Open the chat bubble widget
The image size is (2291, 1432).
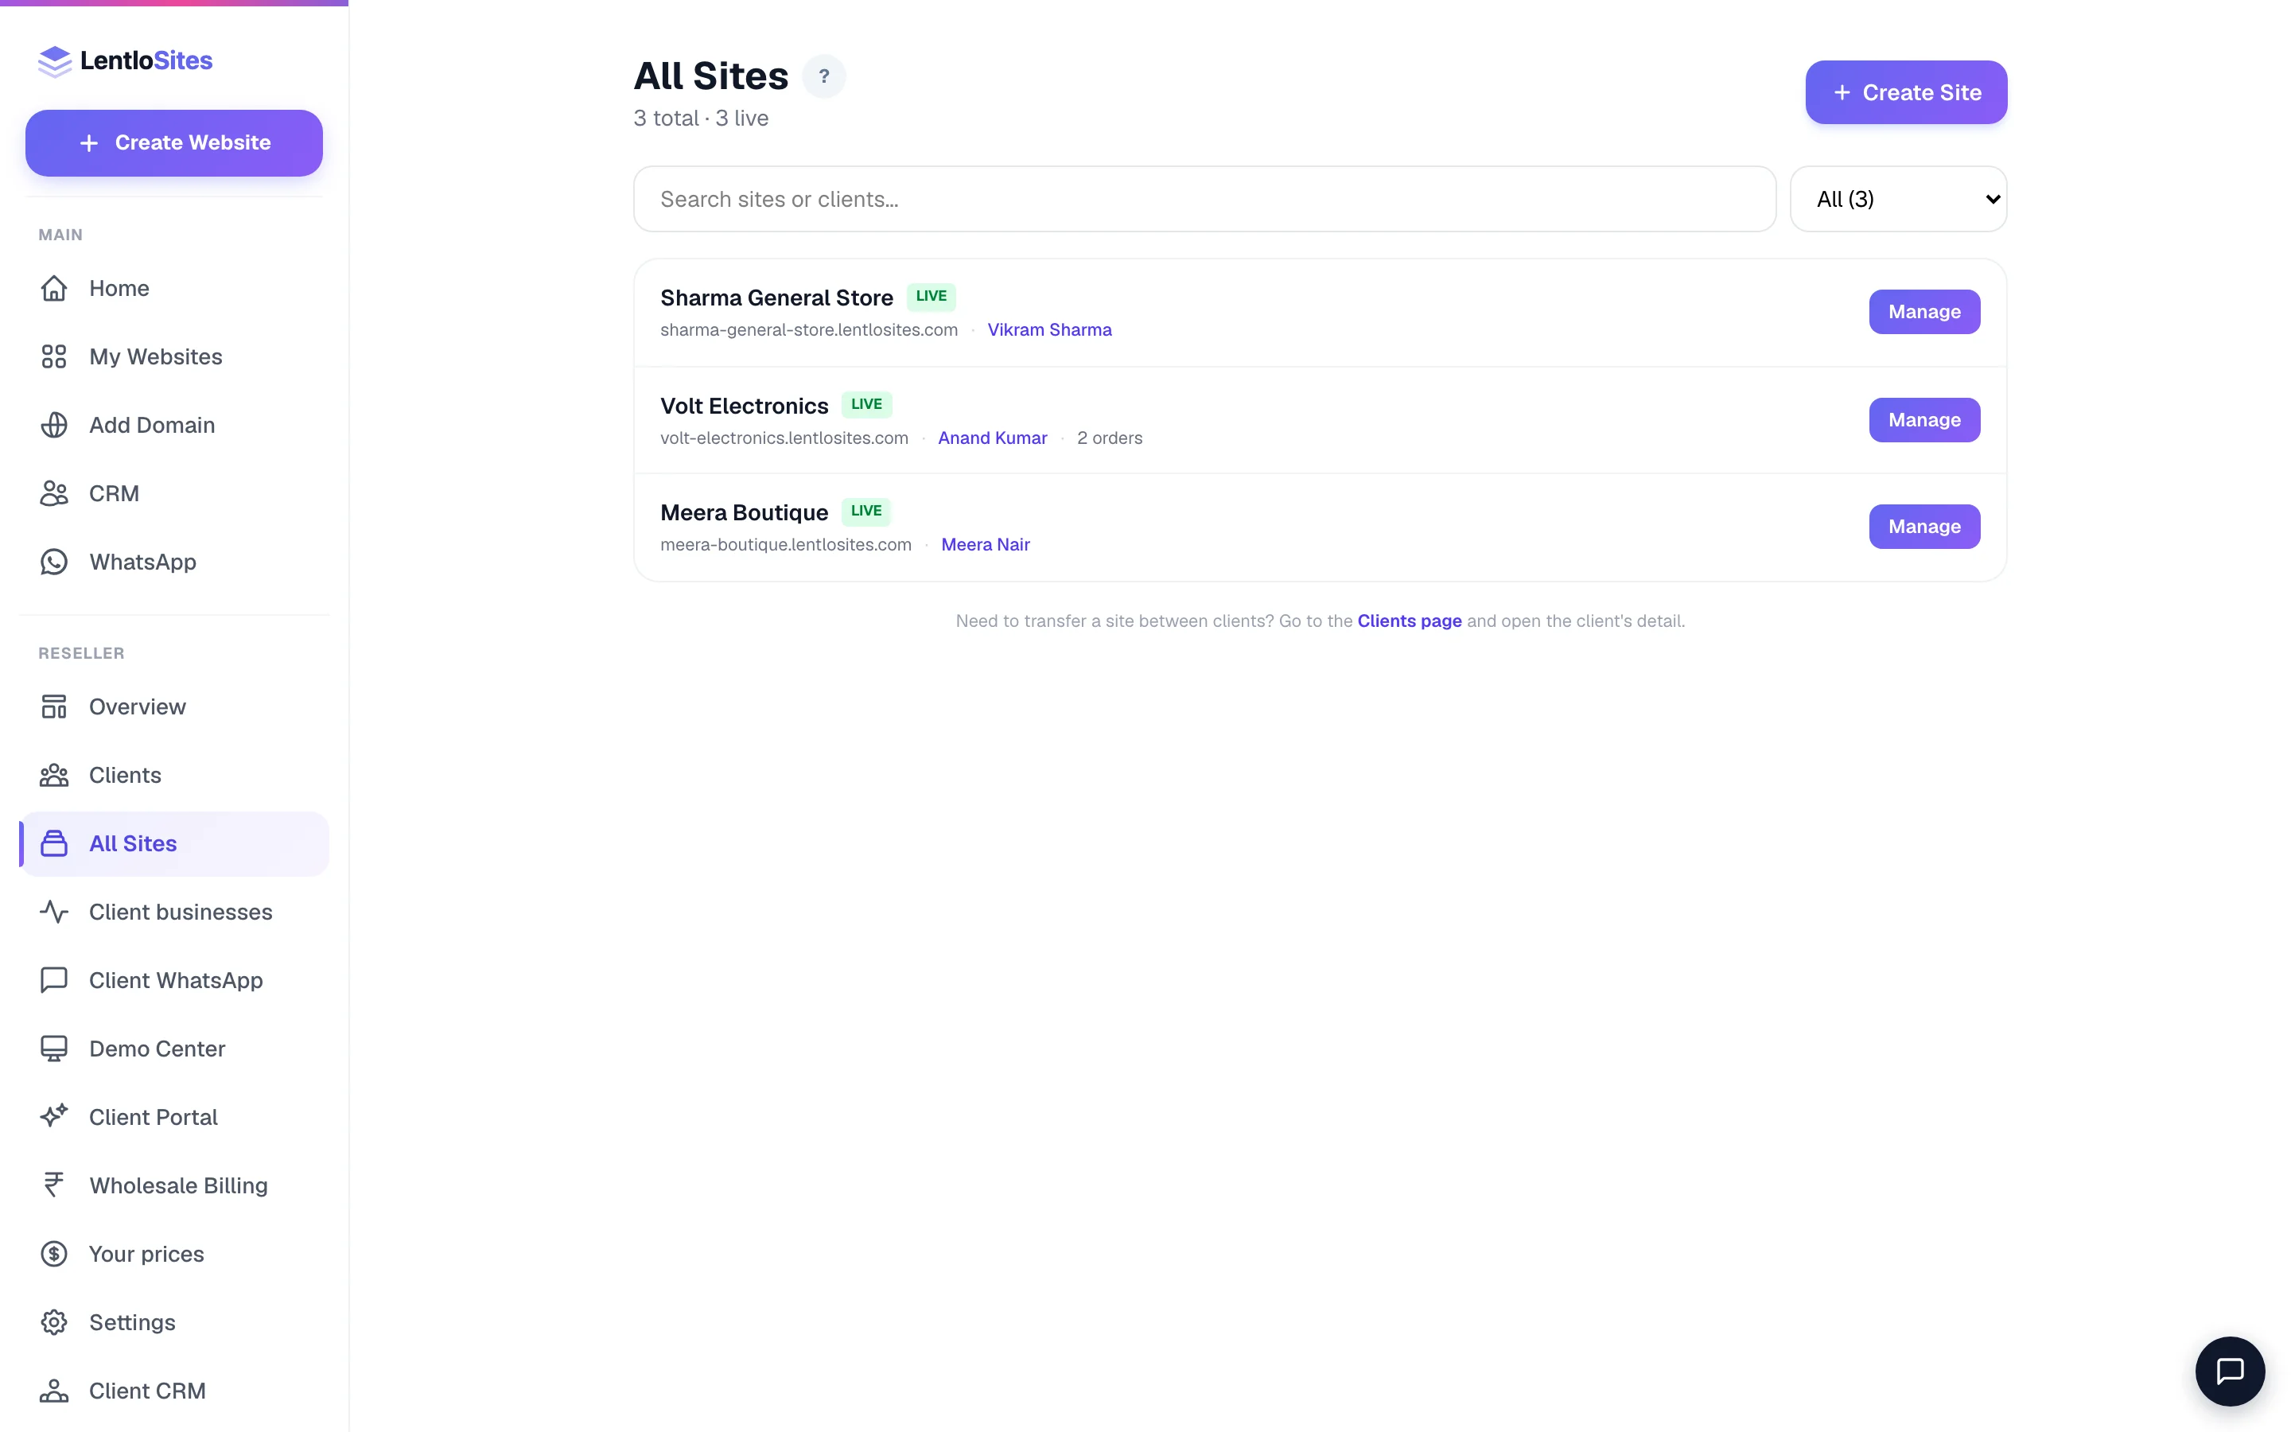click(2230, 1371)
